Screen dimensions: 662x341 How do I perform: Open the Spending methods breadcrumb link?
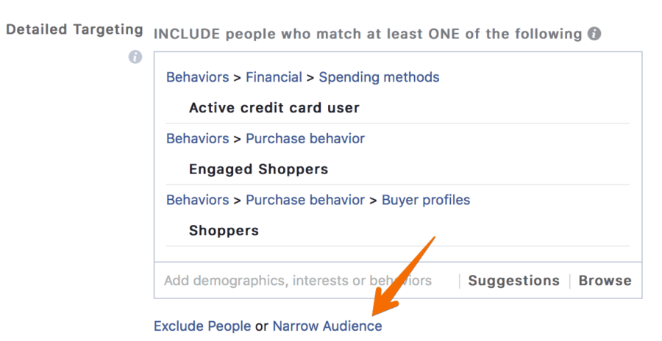pos(379,77)
